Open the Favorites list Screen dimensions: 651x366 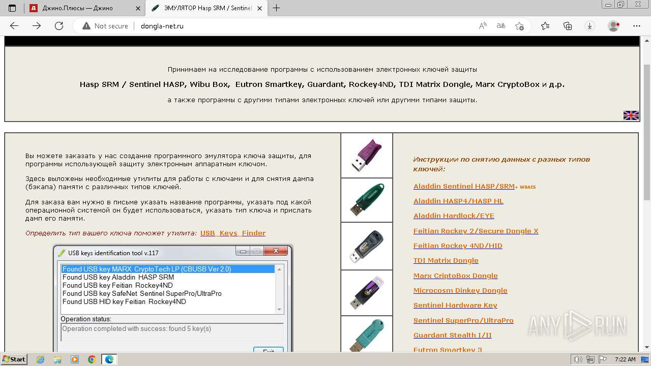(545, 26)
